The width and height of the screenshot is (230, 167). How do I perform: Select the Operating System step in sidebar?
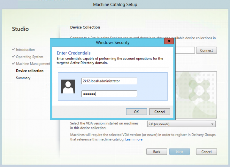click(x=29, y=57)
